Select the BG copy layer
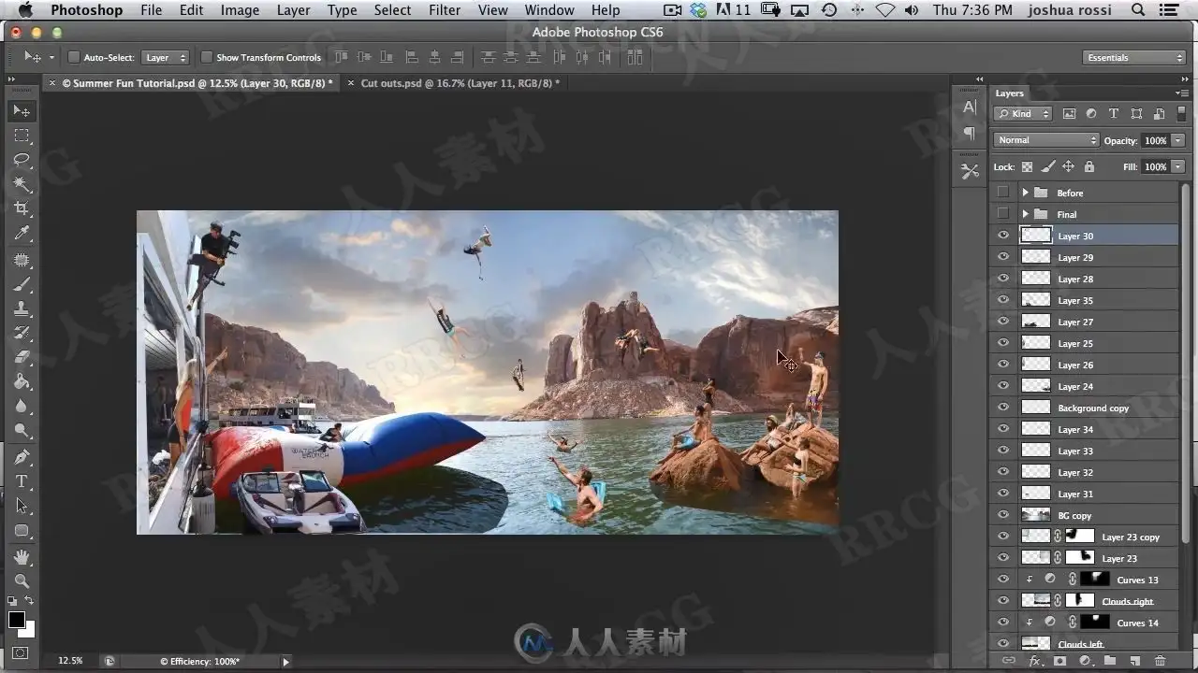Screen dimensions: 1198x673 click(x=1085, y=515)
